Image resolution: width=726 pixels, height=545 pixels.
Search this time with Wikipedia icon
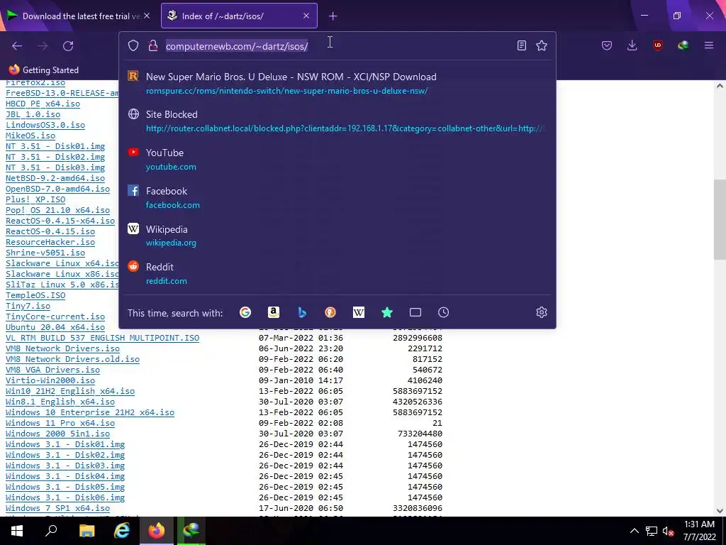coord(358,312)
